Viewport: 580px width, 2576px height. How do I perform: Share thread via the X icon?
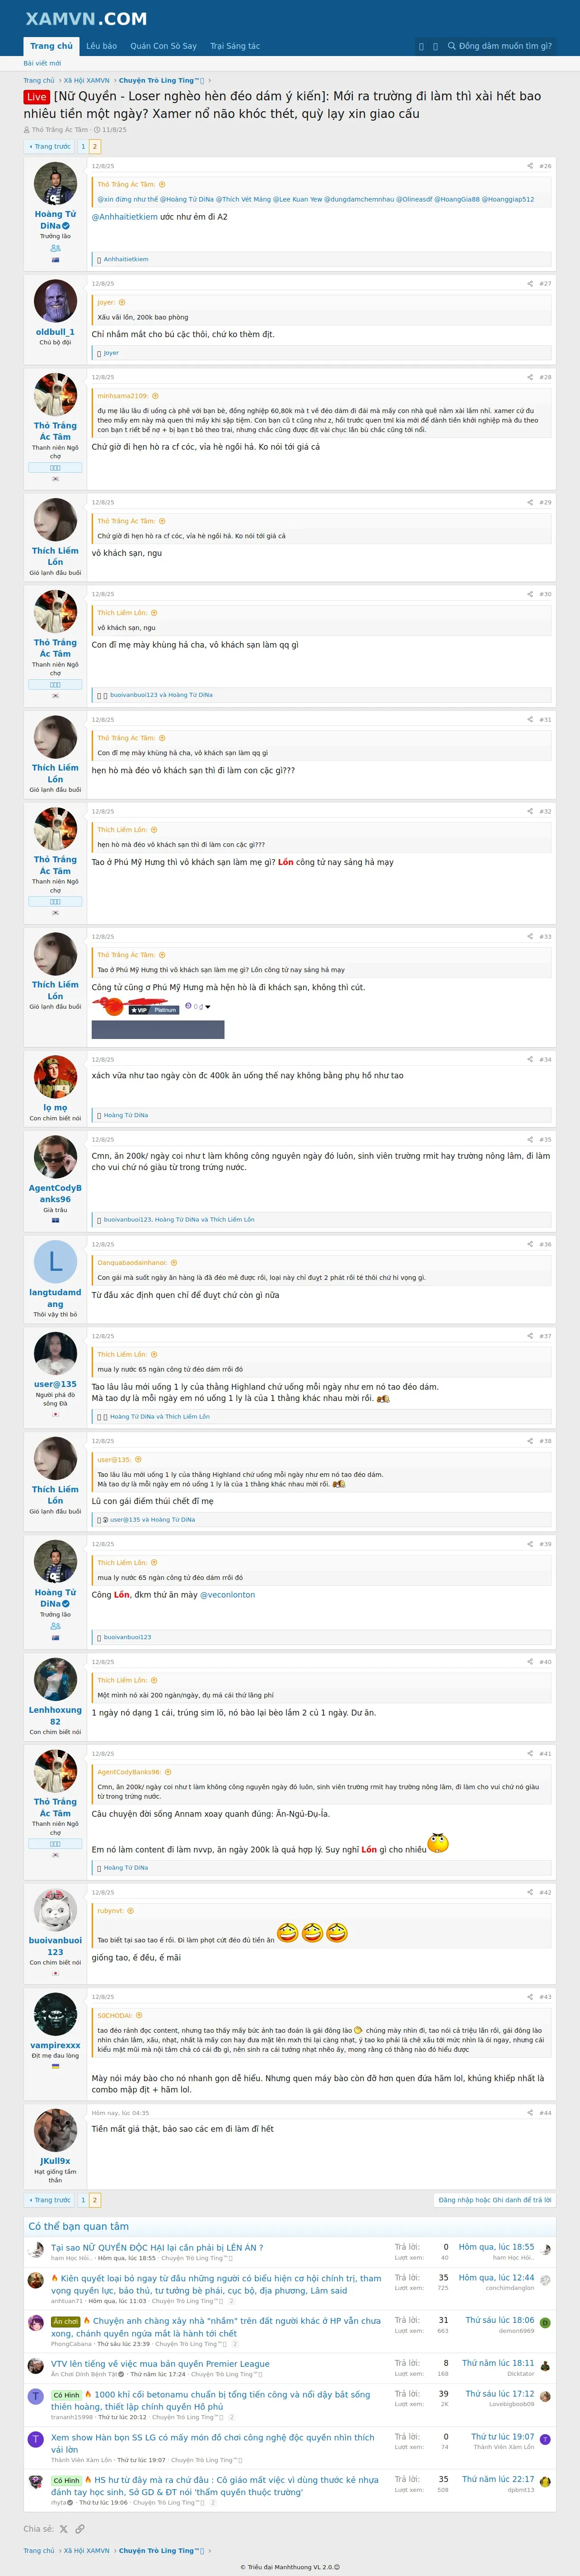pyautogui.click(x=64, y=2529)
